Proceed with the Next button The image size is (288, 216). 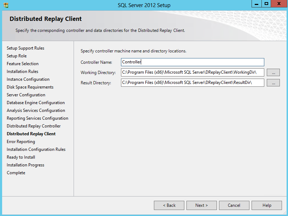point(201,205)
